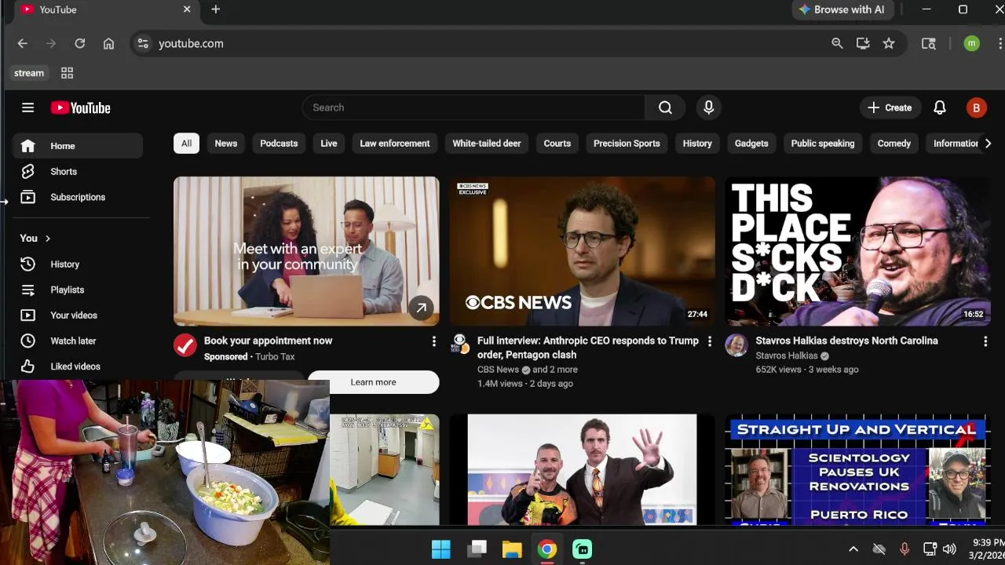The image size is (1005, 565).
Task: Click the browser reload button
Action: 80,44
